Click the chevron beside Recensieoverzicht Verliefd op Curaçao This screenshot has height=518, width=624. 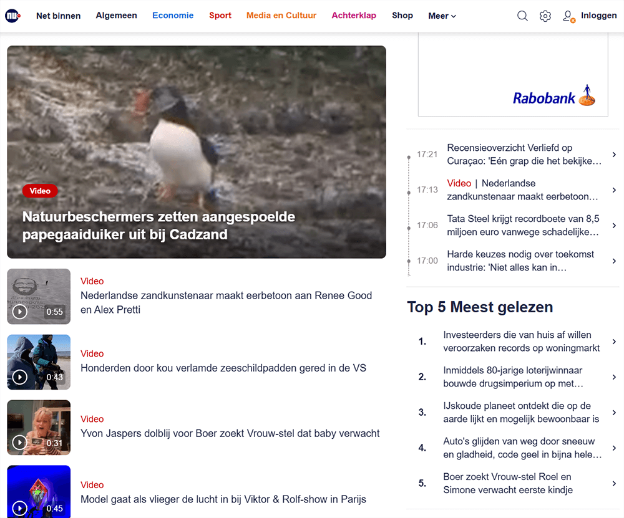(614, 154)
